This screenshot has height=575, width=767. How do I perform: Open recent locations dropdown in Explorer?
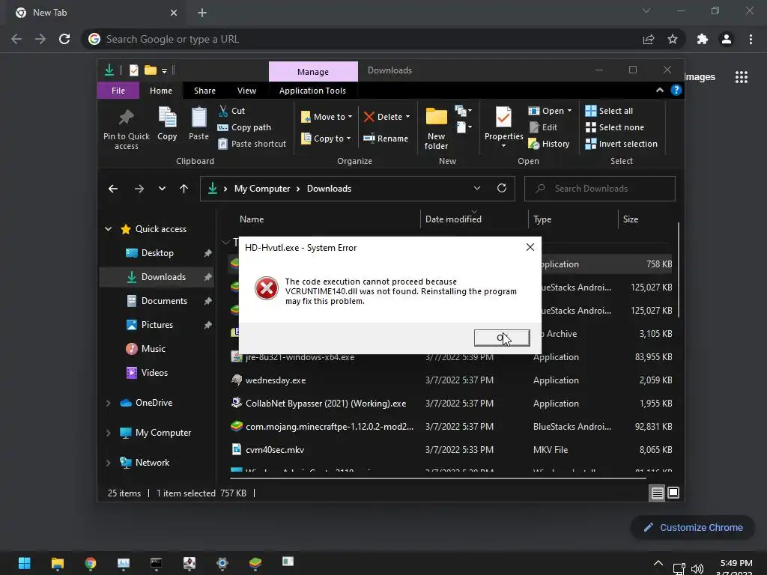(x=162, y=189)
